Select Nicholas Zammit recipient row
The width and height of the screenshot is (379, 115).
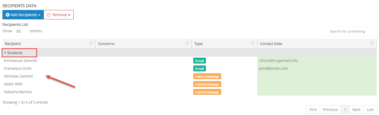point(189,76)
